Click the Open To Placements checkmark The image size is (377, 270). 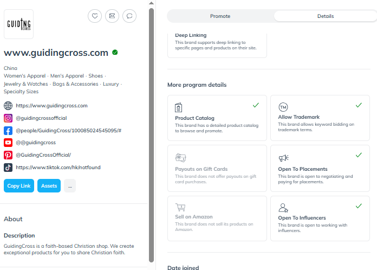tap(359, 155)
